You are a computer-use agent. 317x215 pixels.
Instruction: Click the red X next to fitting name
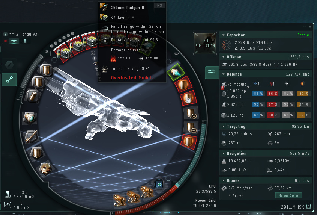click(x=6, y=41)
